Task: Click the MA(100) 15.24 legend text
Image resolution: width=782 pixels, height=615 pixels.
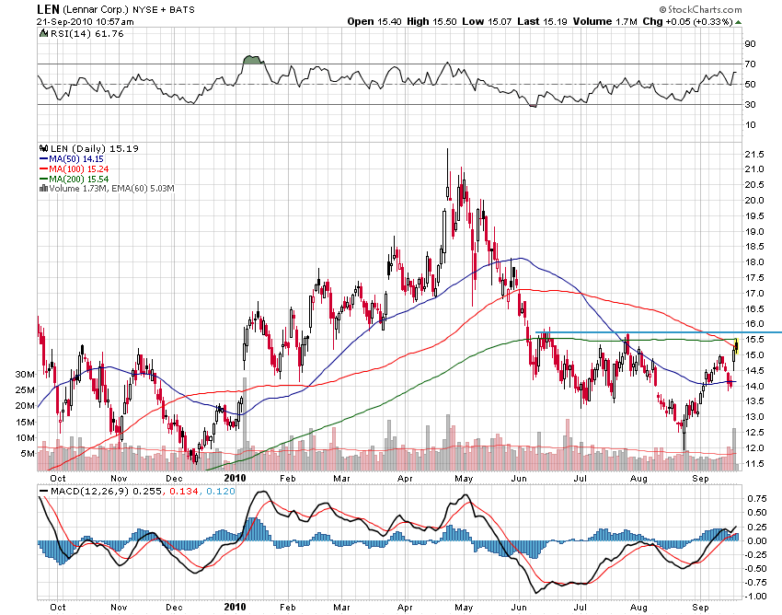Action: tap(79, 168)
